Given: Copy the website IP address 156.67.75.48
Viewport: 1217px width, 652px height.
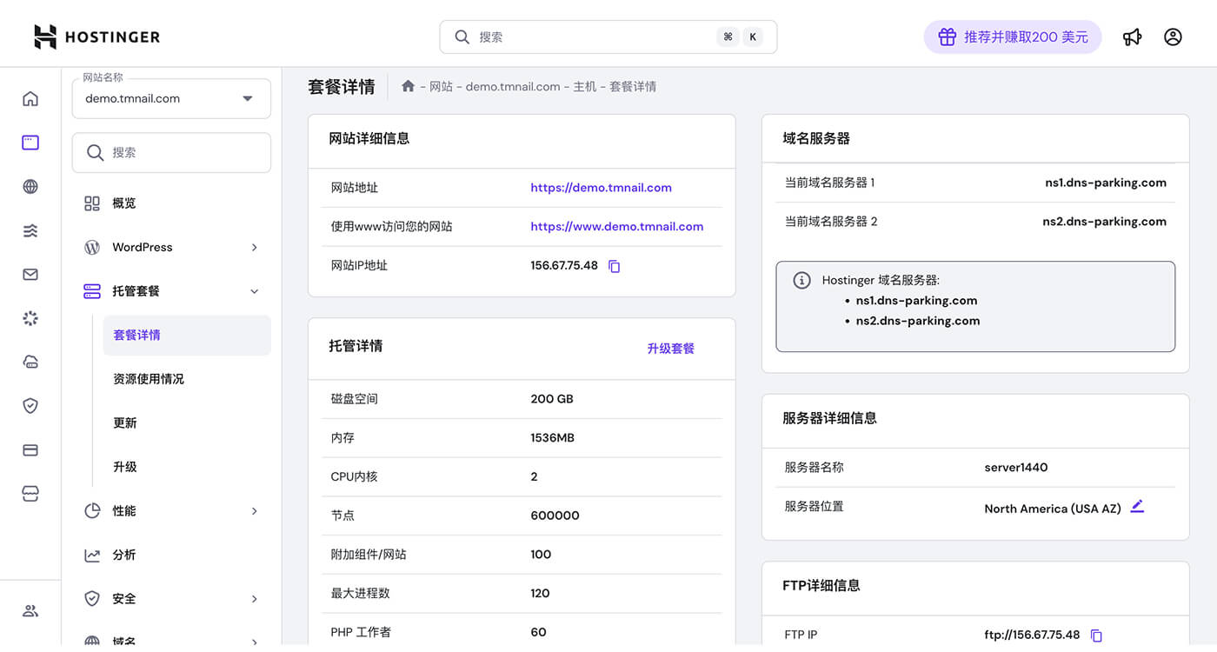Looking at the screenshot, I should tap(614, 266).
